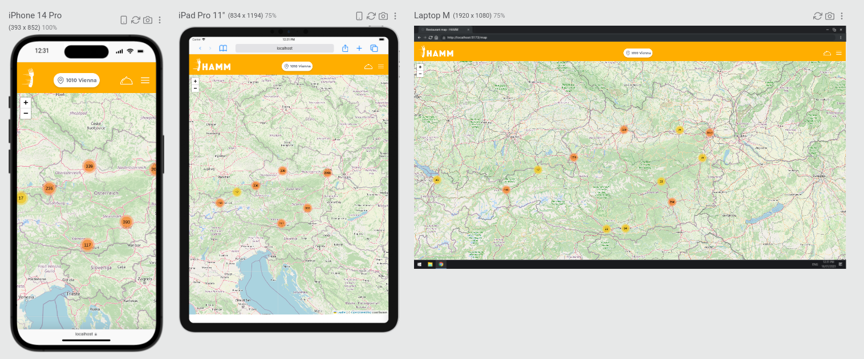Open the Leaflet attribution link on iPad
864x359 pixels.
[341, 312]
